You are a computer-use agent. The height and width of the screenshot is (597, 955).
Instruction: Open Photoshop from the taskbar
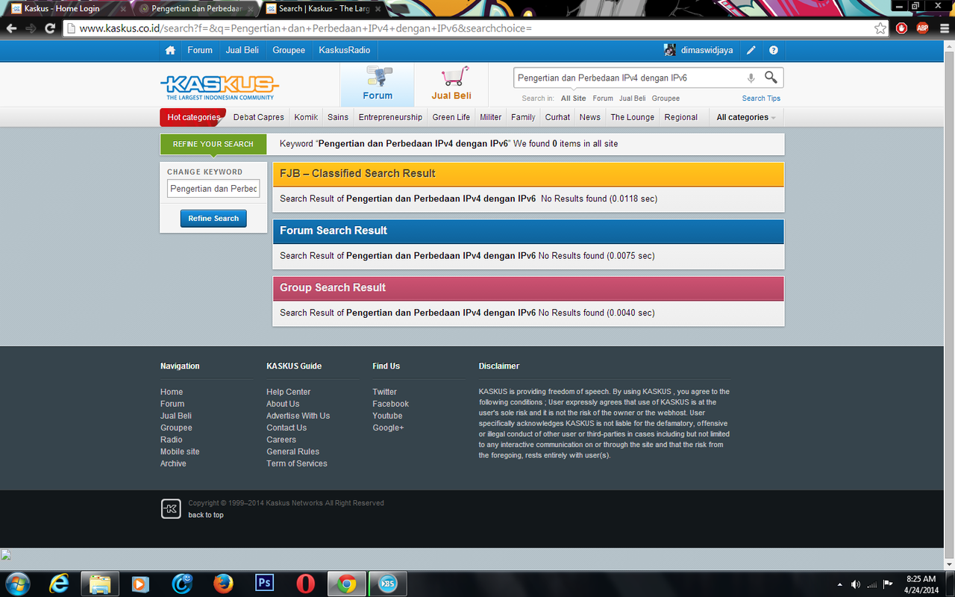click(264, 583)
